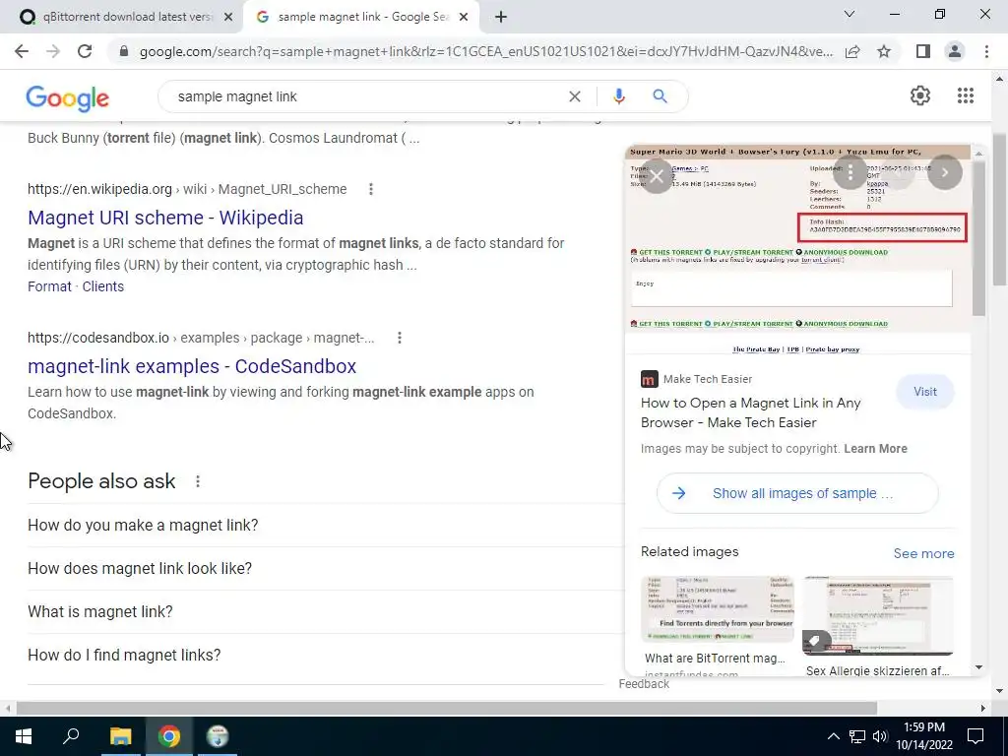1008x756 pixels.
Task: Open the Chrome side panel
Action: tap(922, 51)
